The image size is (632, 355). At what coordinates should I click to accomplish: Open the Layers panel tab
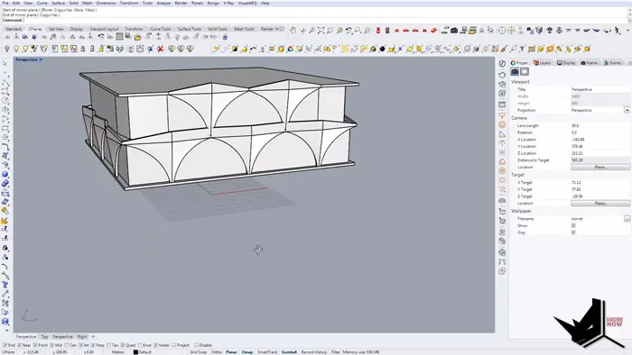(543, 63)
